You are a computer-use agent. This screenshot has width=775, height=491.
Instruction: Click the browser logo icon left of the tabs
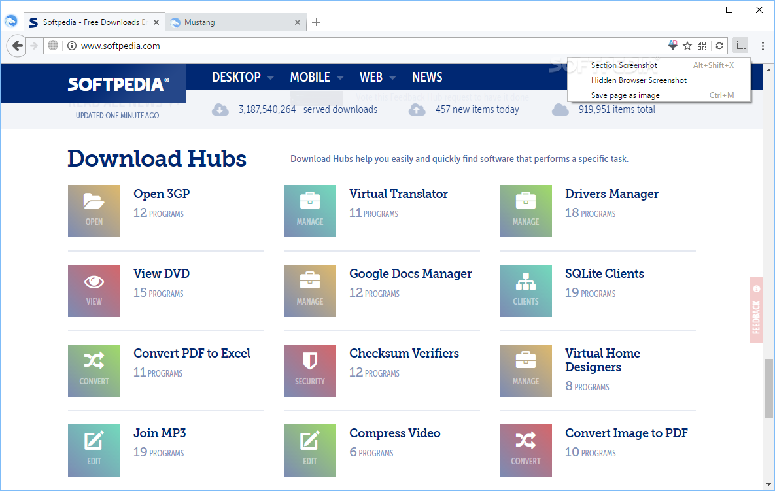pos(11,21)
